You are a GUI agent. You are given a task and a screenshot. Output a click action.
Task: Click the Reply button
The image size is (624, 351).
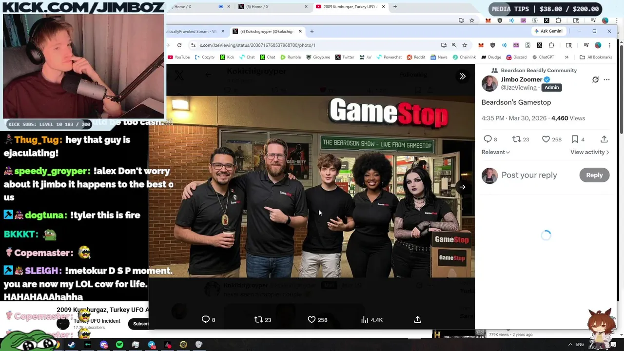tap(594, 175)
